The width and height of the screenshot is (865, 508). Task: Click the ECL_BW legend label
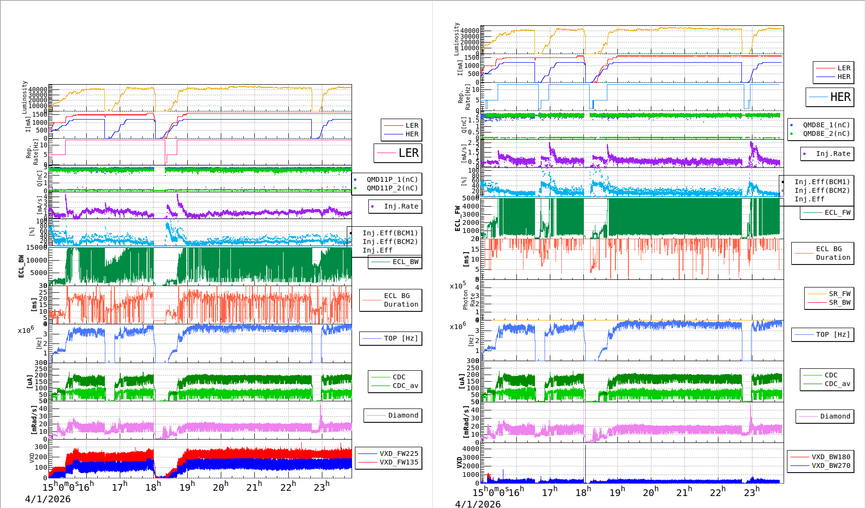click(x=405, y=262)
